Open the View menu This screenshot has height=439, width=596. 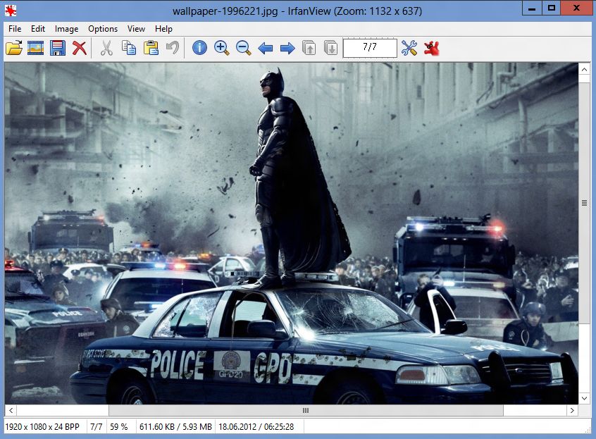(136, 29)
